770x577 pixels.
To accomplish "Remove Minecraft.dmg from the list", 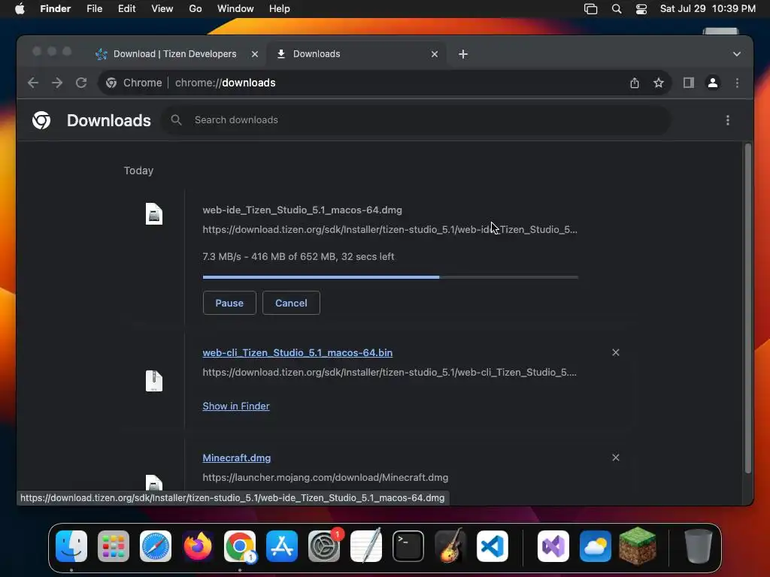I will (x=615, y=458).
